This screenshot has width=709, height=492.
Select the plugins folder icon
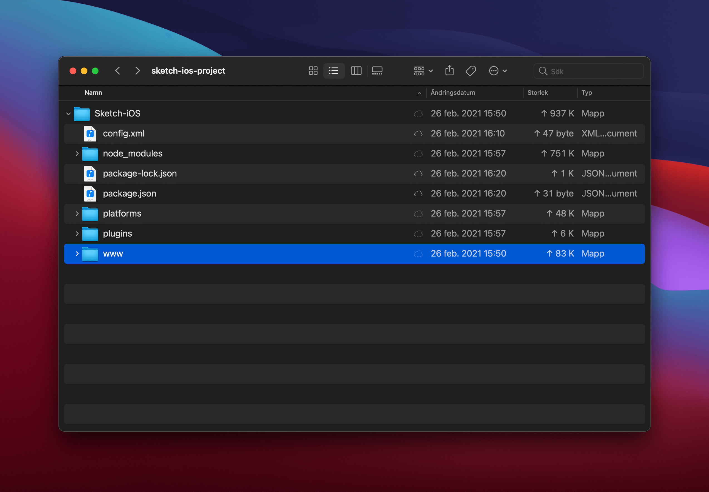[90, 234]
